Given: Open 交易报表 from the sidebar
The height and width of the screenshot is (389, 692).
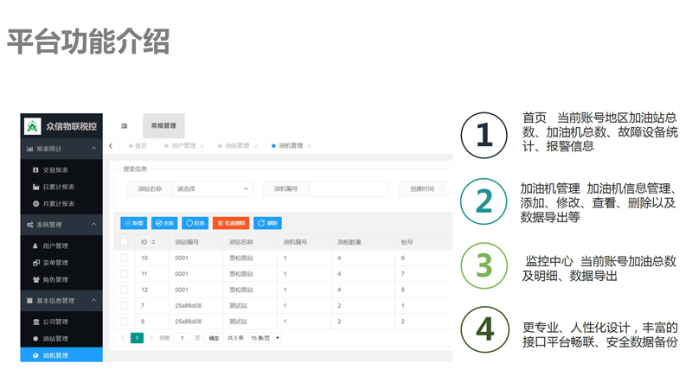Looking at the screenshot, I should [x=55, y=170].
